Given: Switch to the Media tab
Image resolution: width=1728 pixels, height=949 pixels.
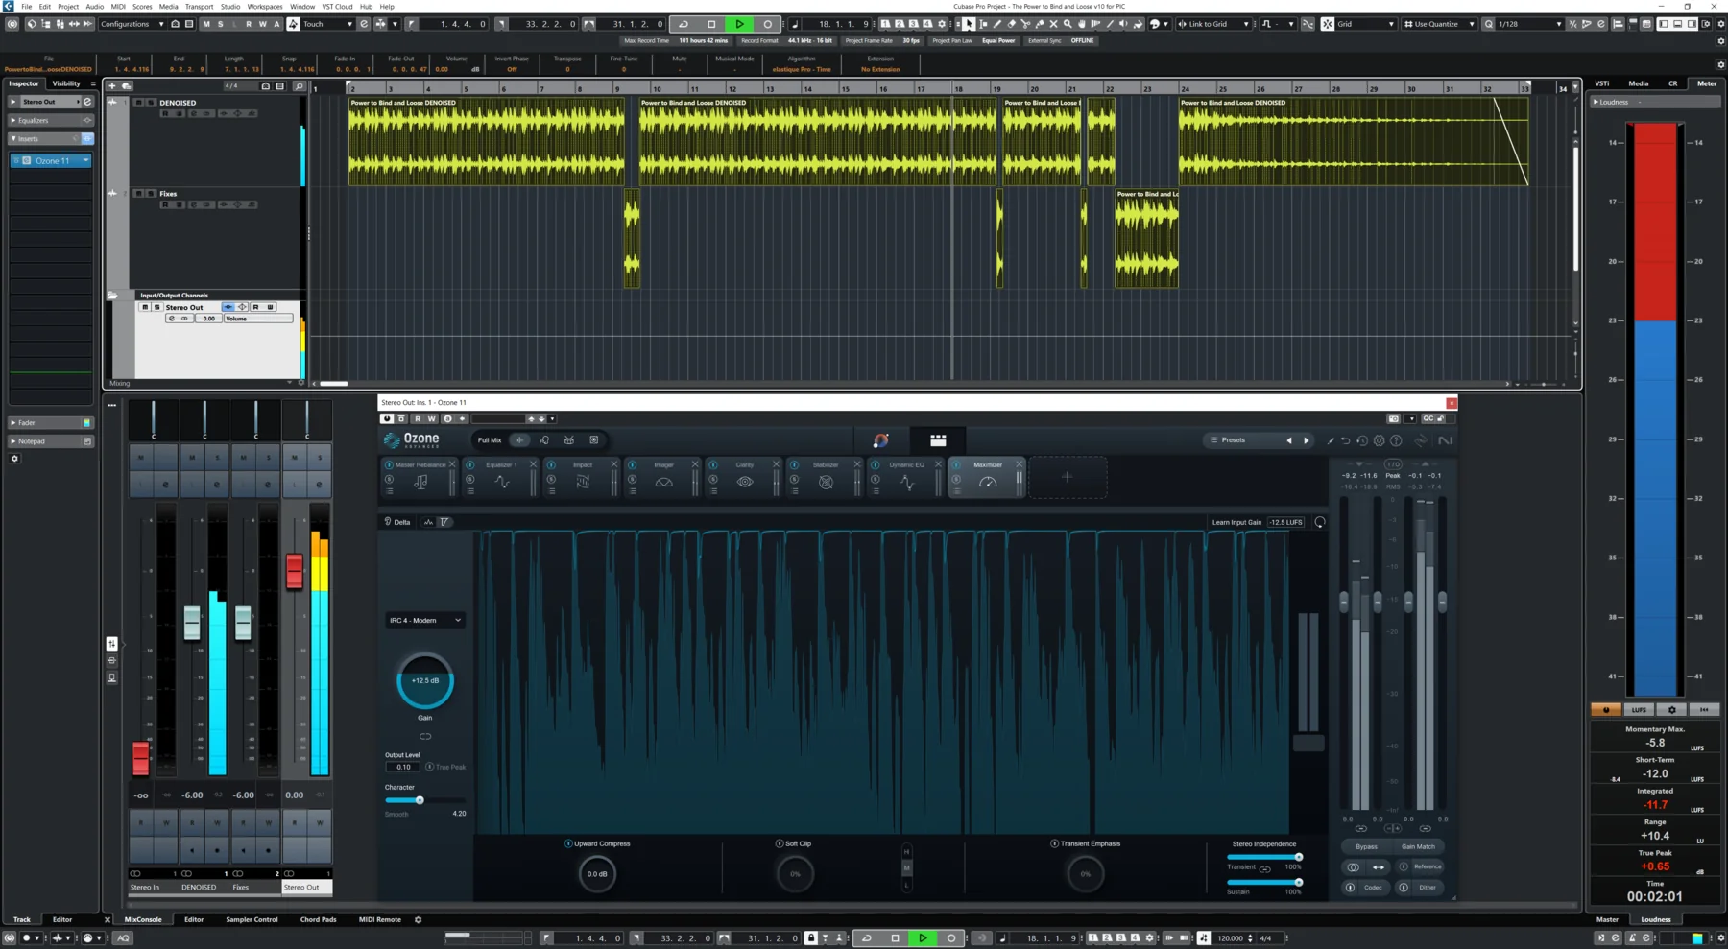Looking at the screenshot, I should click(x=1638, y=83).
